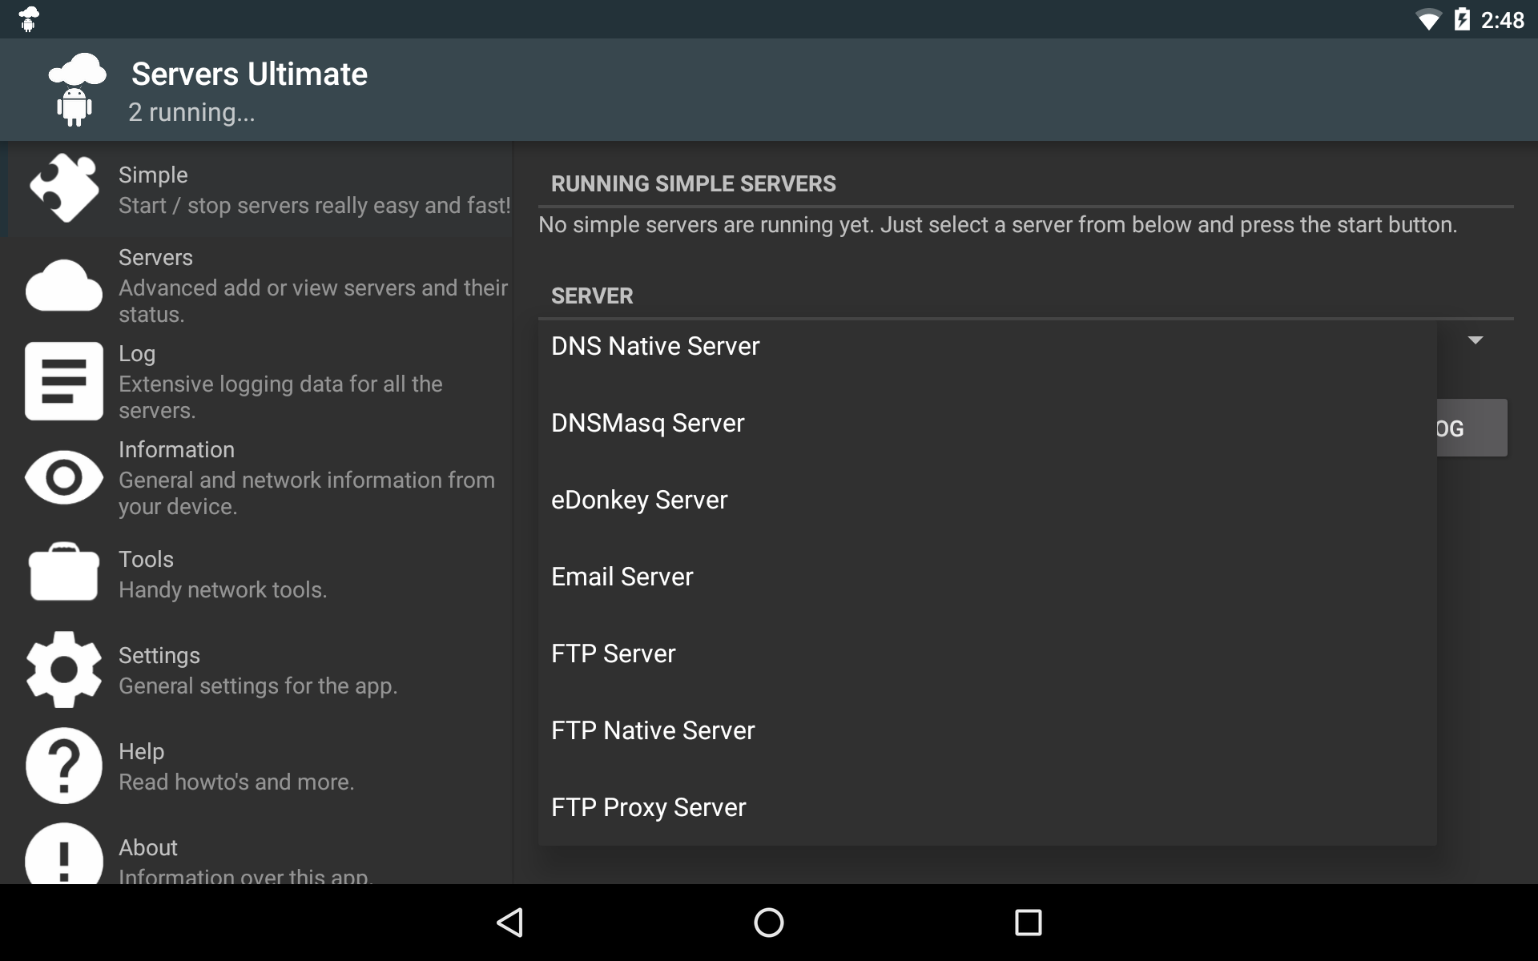This screenshot has height=961, width=1538.
Task: Click 'Advanced add or view servers' description
Action: click(x=313, y=301)
